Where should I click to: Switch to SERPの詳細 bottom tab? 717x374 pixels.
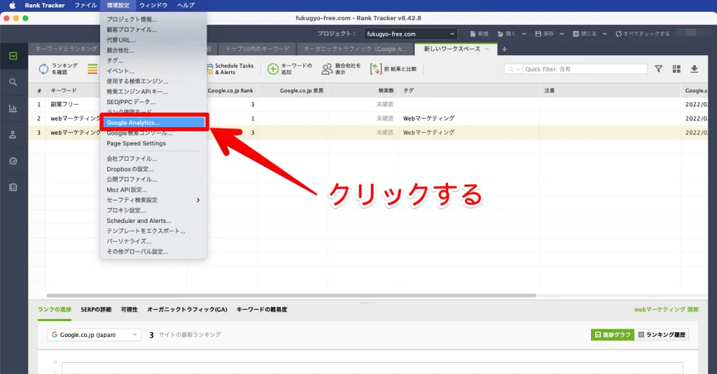click(x=96, y=310)
